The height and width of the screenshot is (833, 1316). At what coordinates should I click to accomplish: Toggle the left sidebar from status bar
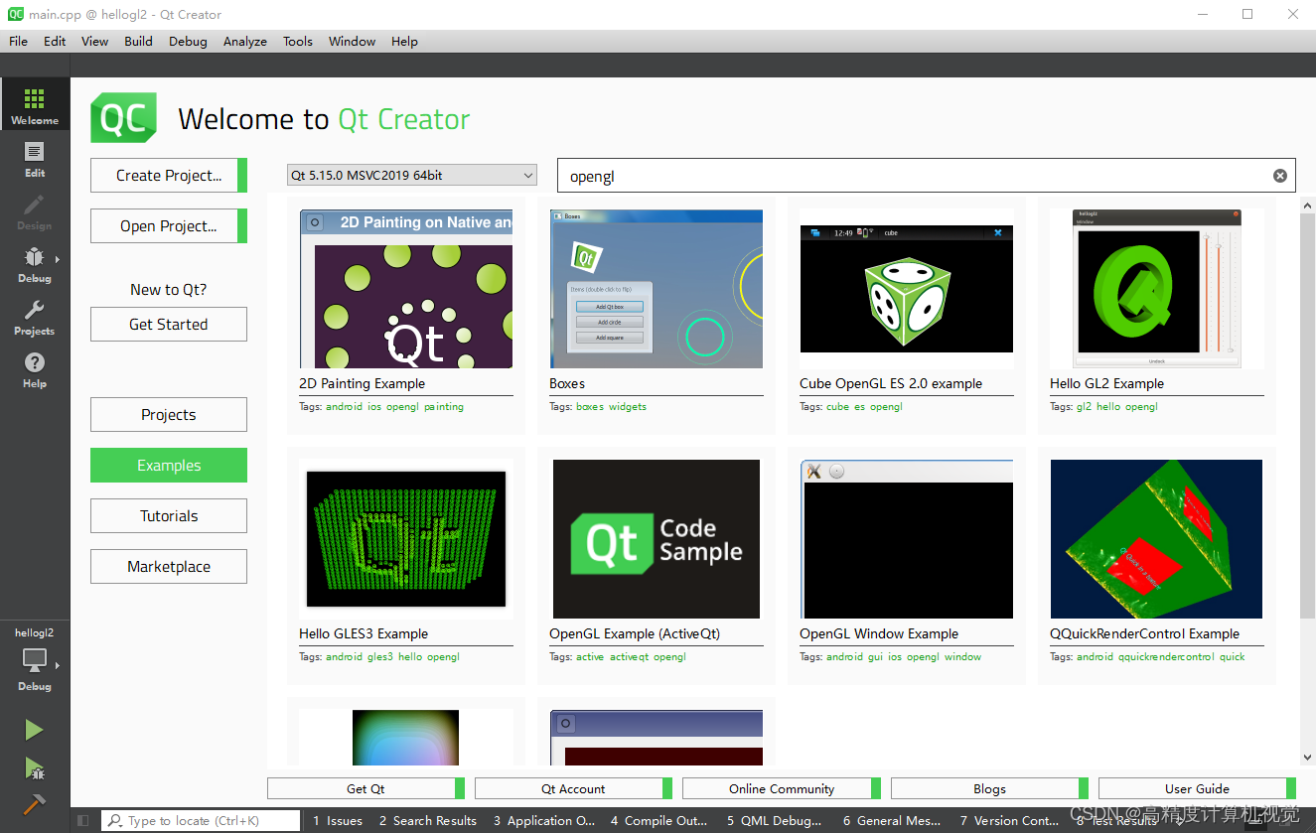pyautogui.click(x=82, y=820)
